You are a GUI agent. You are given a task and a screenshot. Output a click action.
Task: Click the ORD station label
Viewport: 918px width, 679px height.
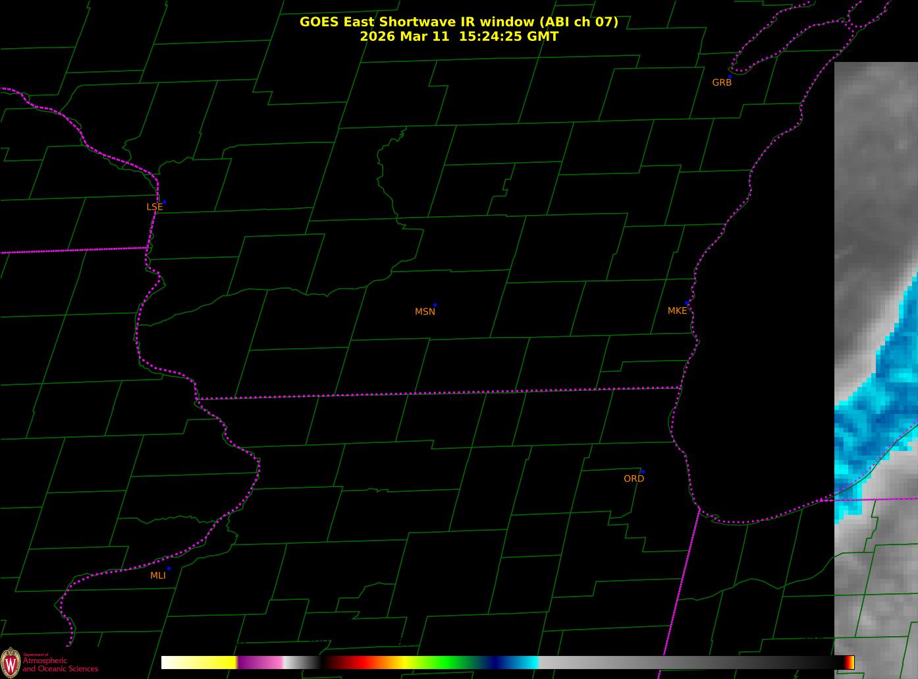[x=634, y=479]
